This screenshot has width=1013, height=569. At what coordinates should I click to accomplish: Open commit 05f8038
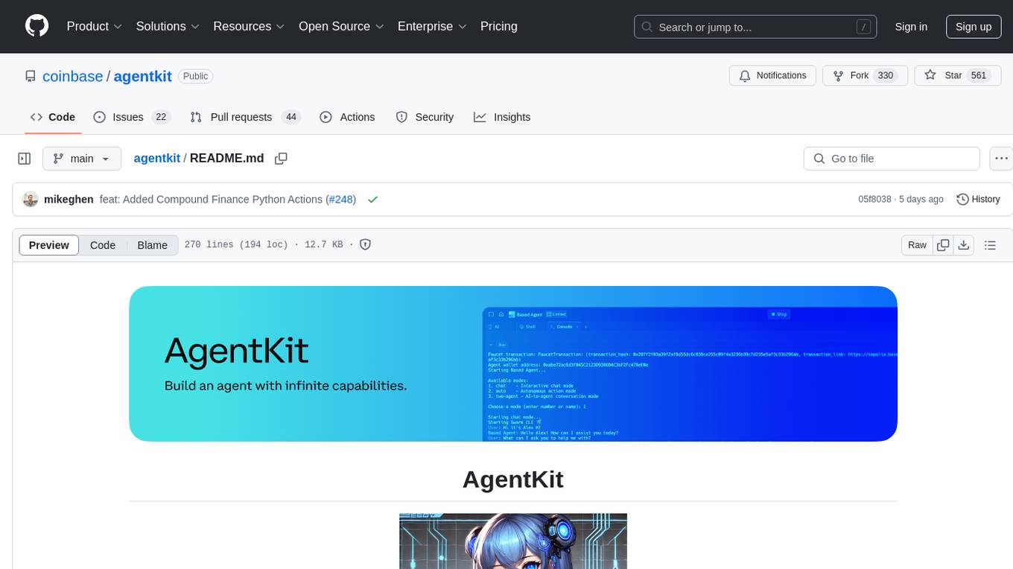pyautogui.click(x=874, y=200)
